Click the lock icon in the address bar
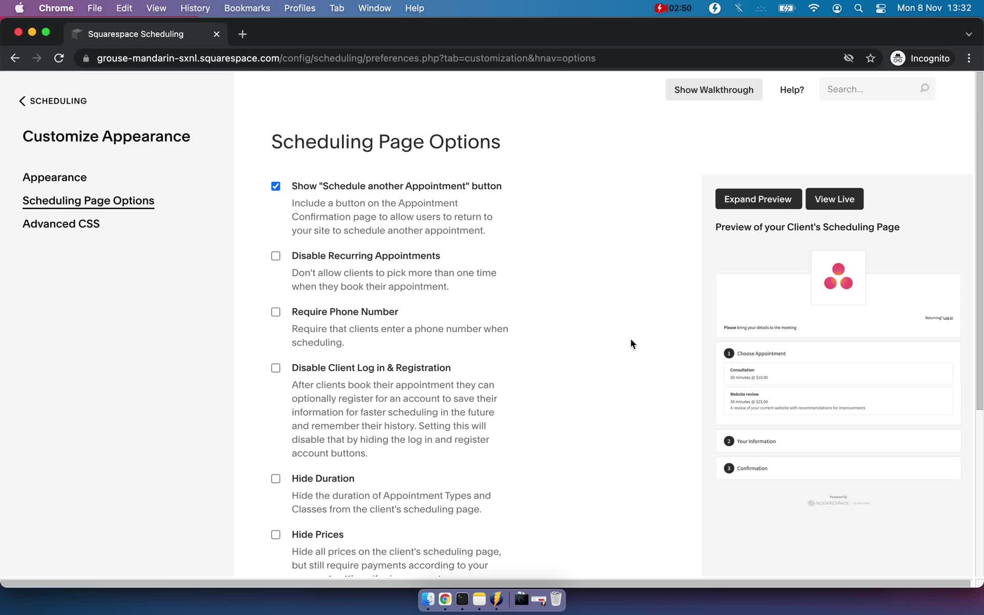The height and width of the screenshot is (615, 984). click(86, 58)
